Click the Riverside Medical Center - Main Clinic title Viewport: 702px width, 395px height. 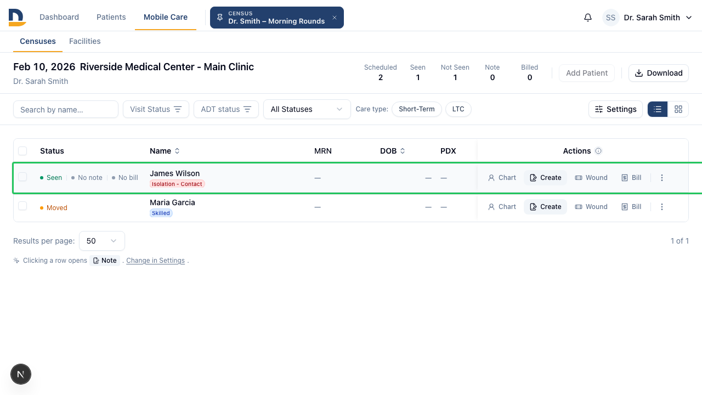[x=167, y=67]
